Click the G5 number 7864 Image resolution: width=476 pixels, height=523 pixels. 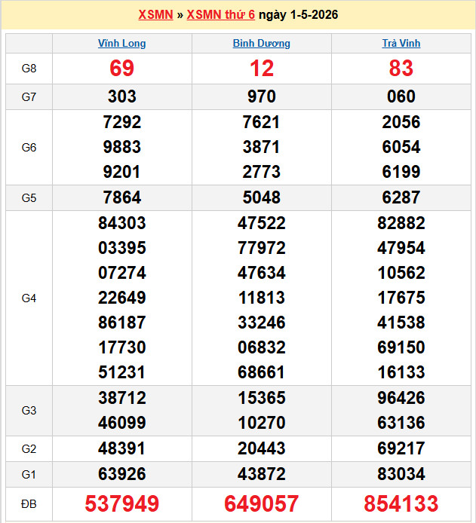coord(122,197)
